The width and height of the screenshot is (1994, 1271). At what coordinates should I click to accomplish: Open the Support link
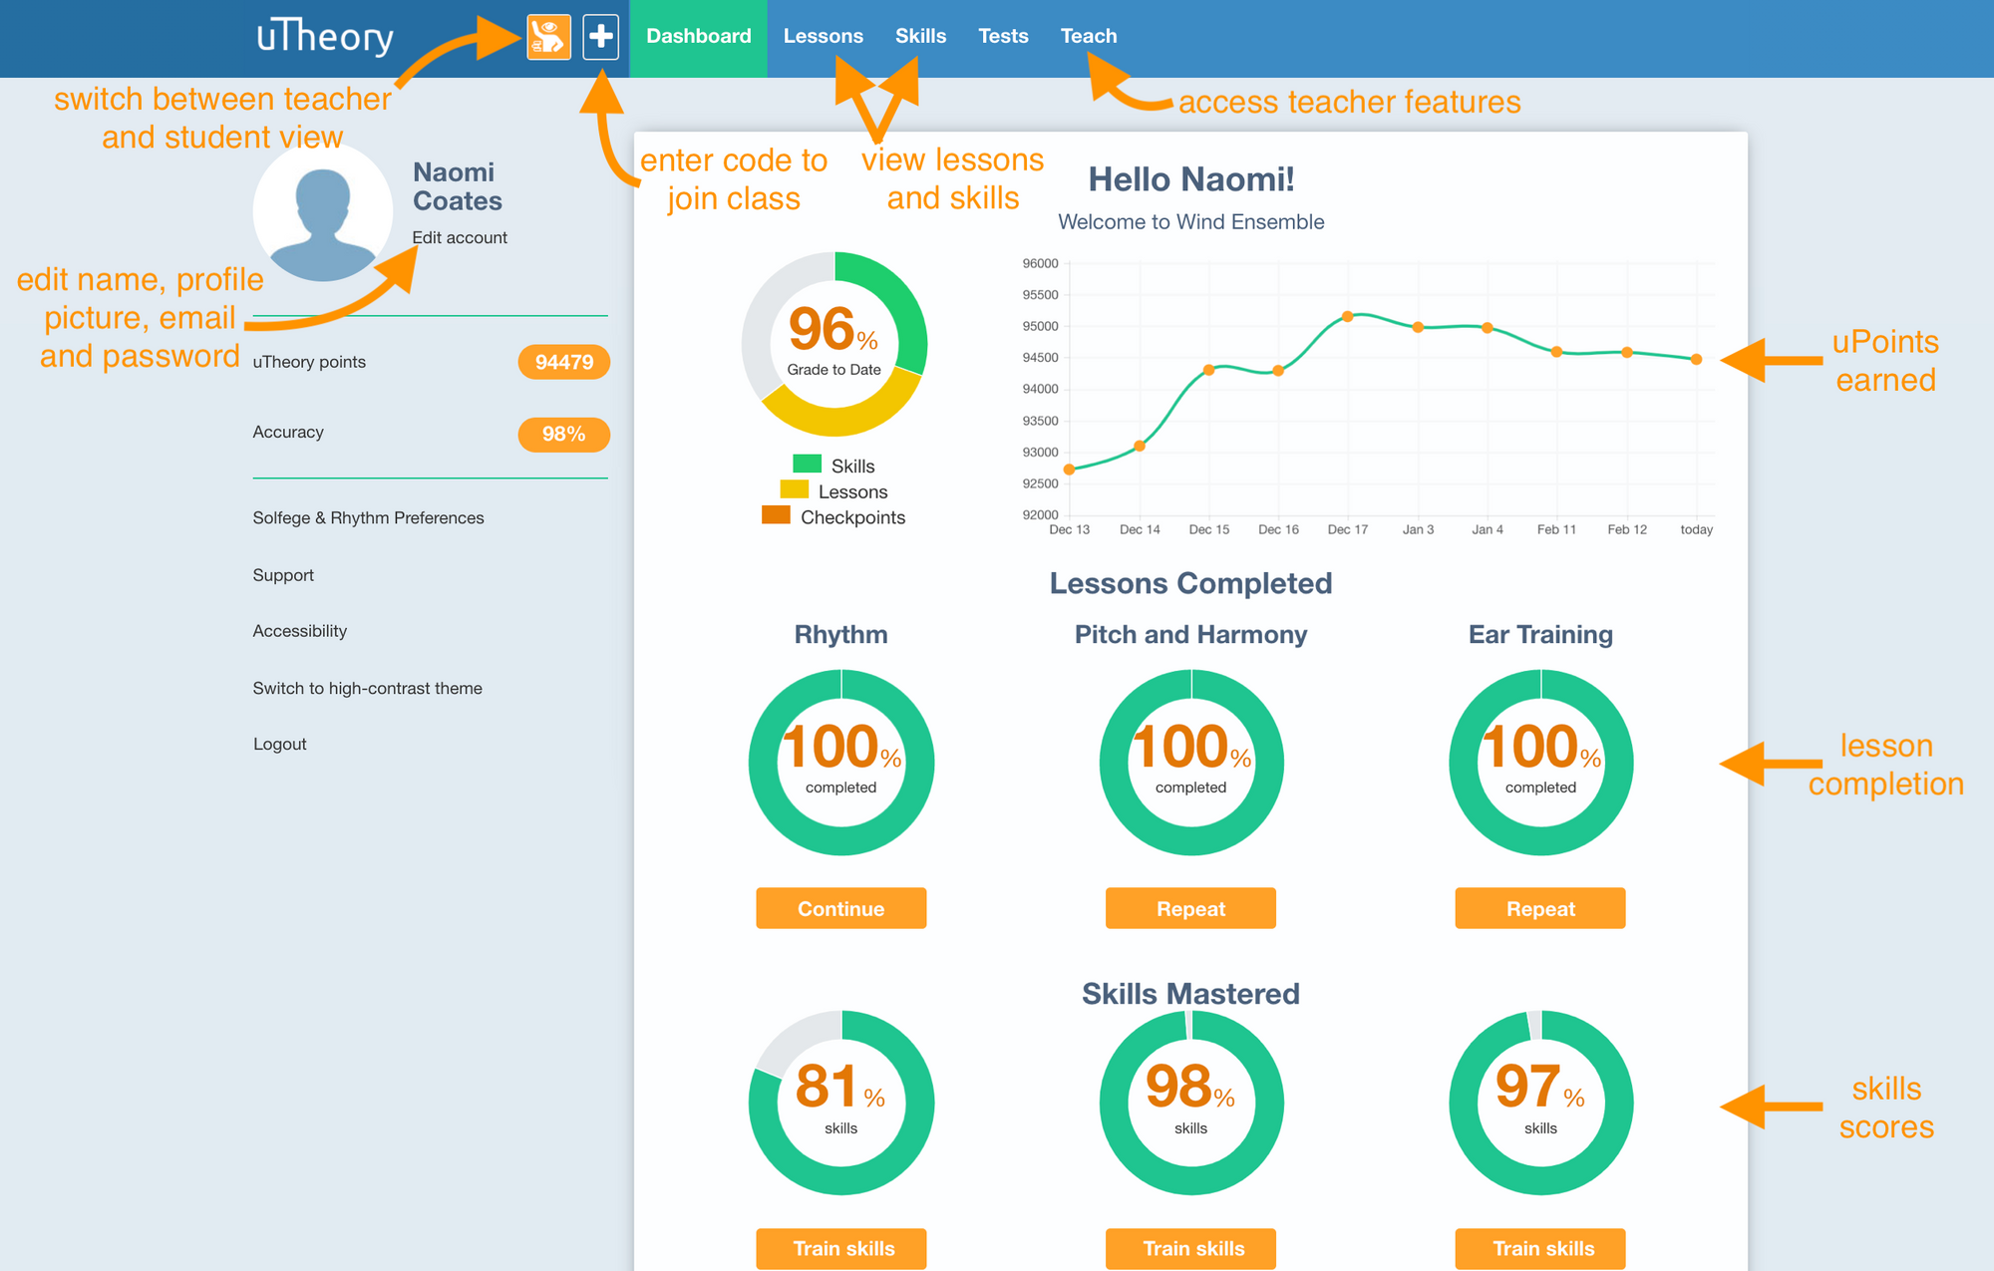pos(283,575)
